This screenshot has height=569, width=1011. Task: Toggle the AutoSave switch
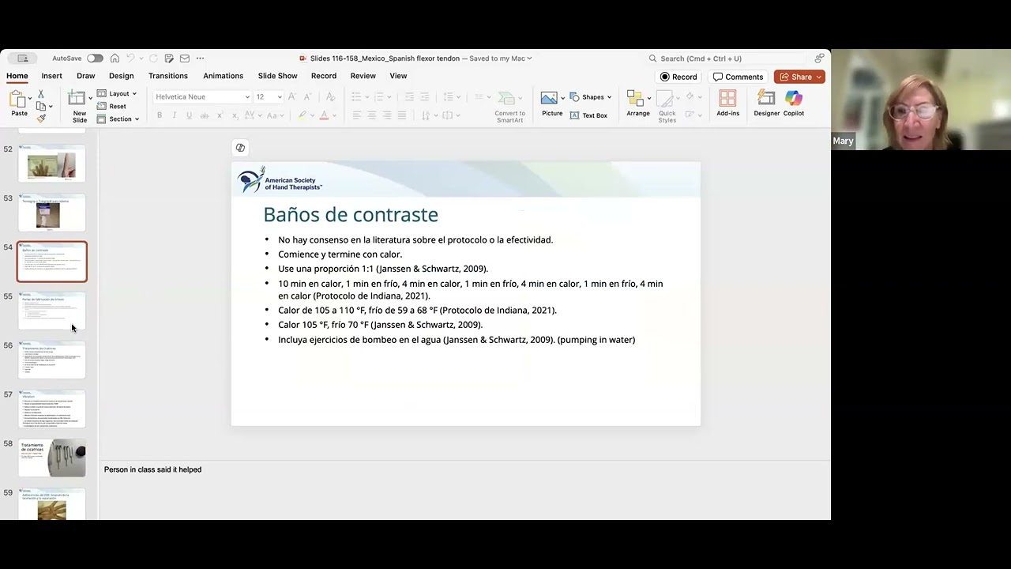95,58
